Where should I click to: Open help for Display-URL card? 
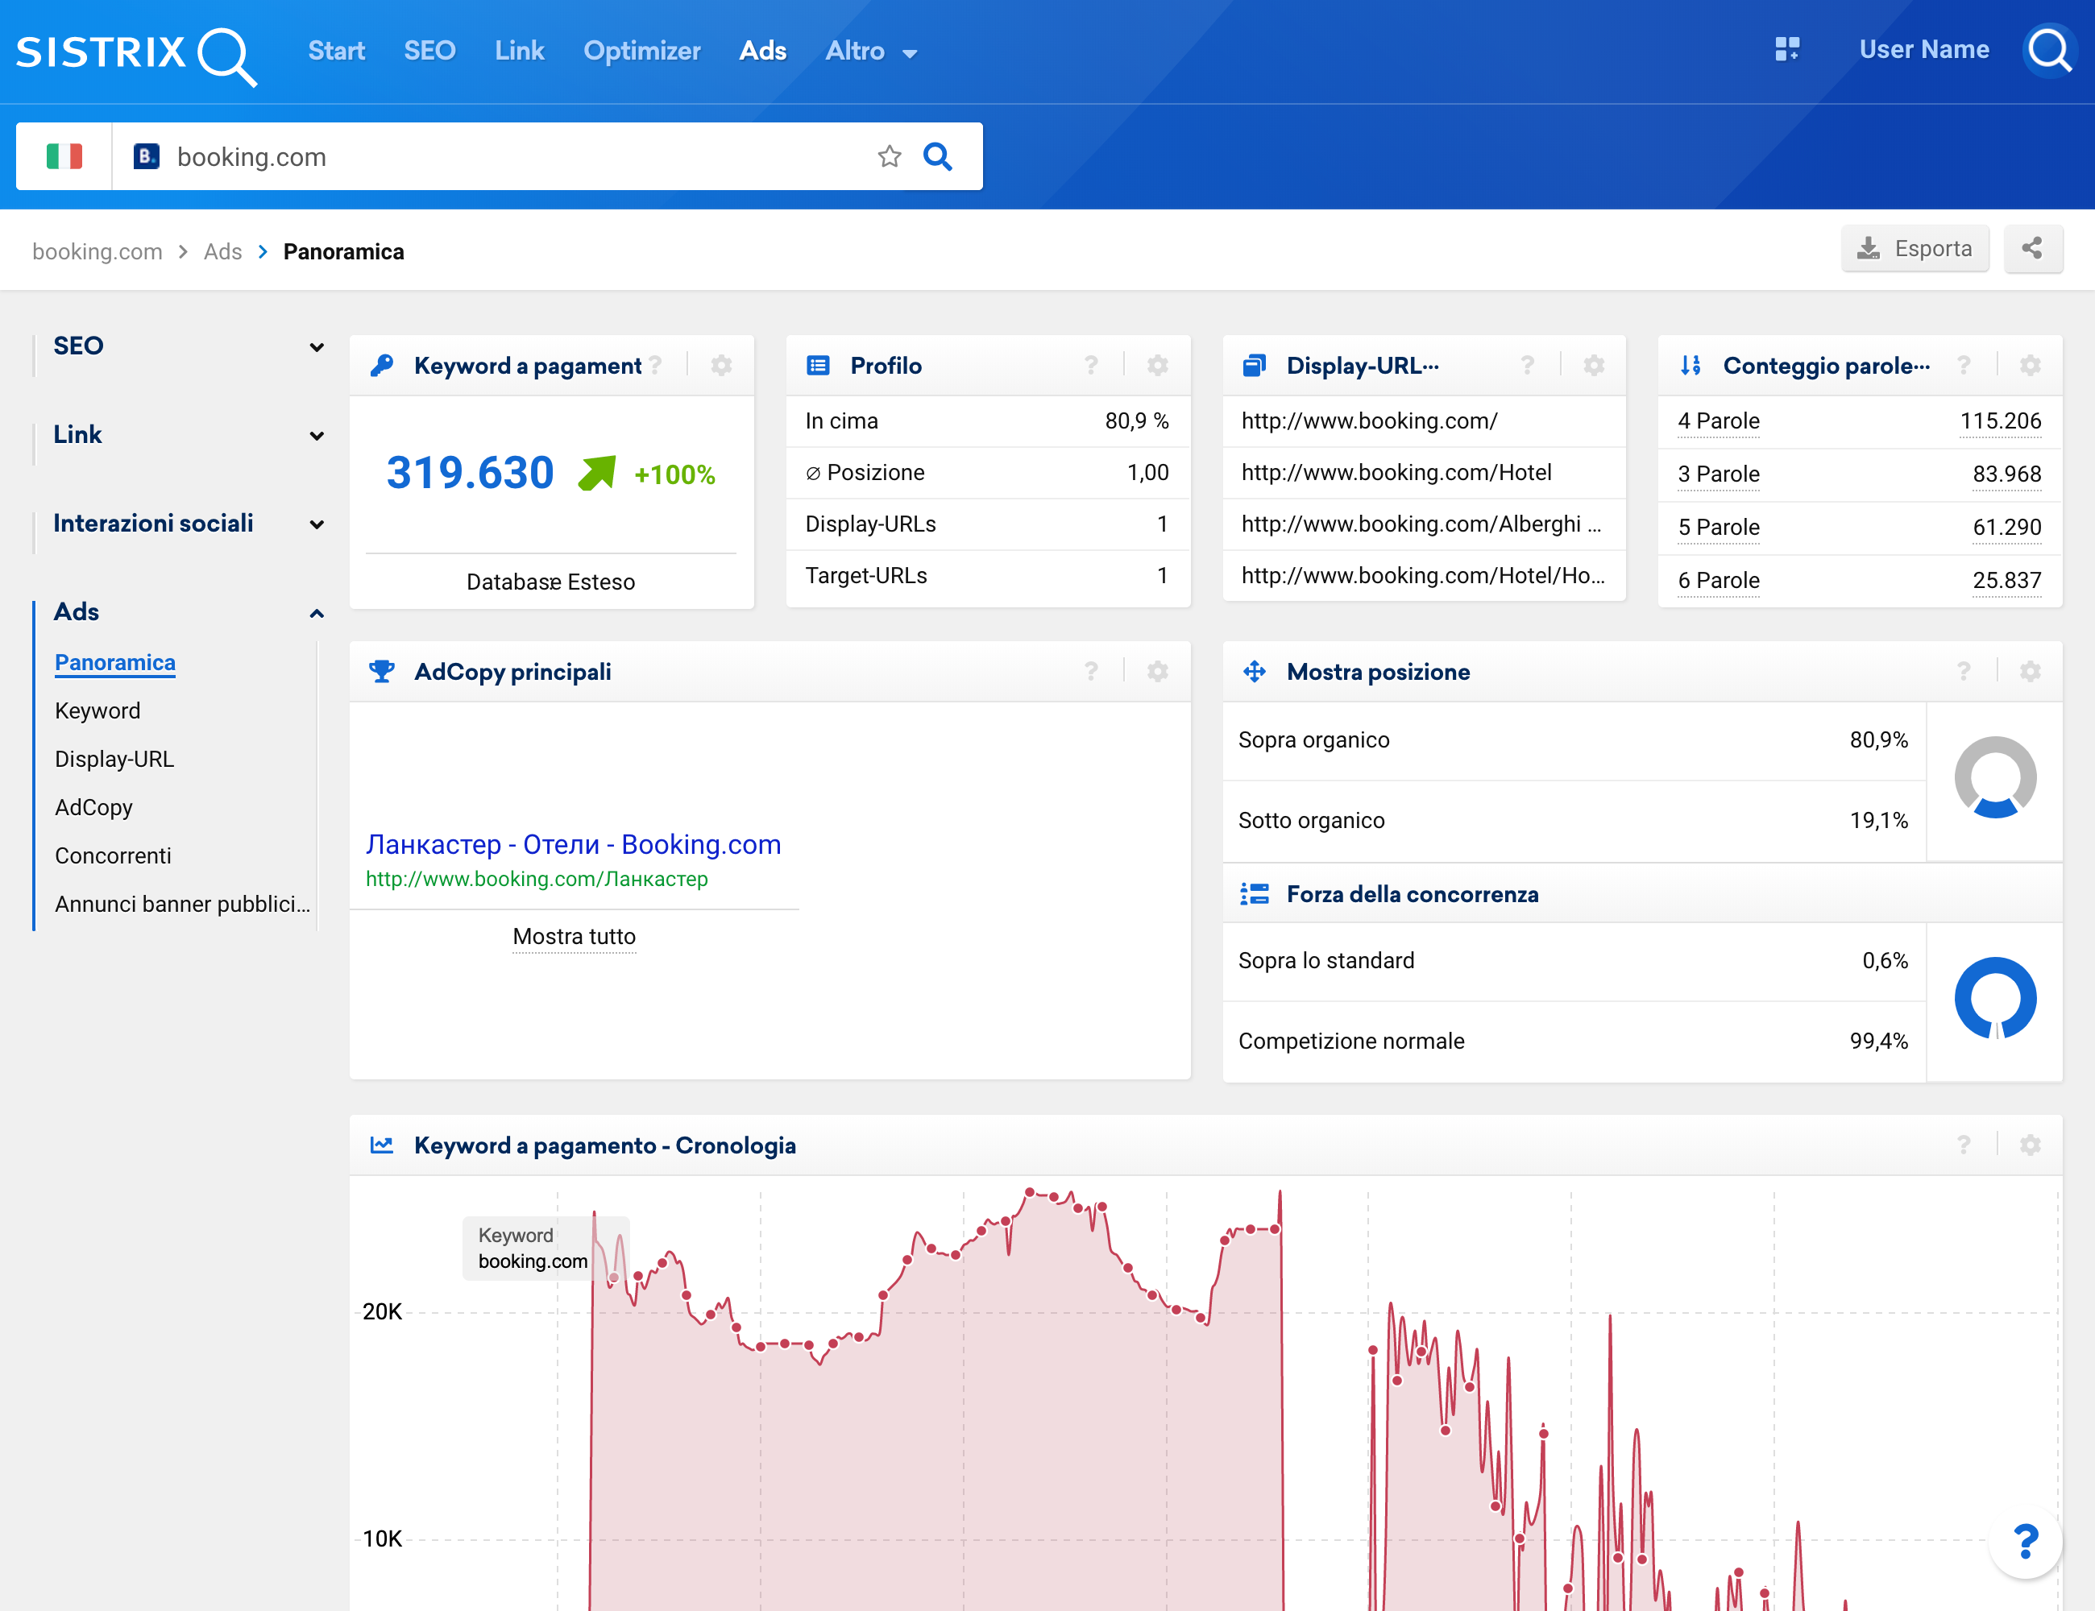click(x=1527, y=366)
